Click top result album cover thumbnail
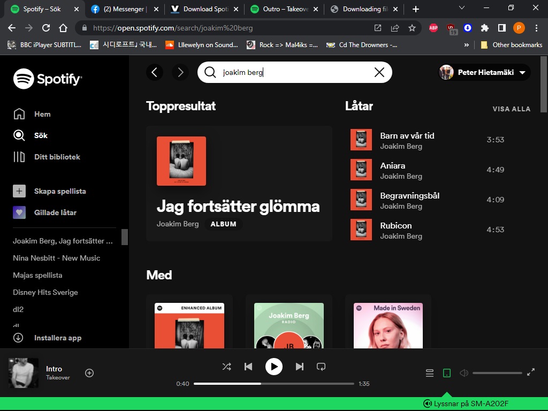Screen dimensions: 548x411 coord(181,161)
